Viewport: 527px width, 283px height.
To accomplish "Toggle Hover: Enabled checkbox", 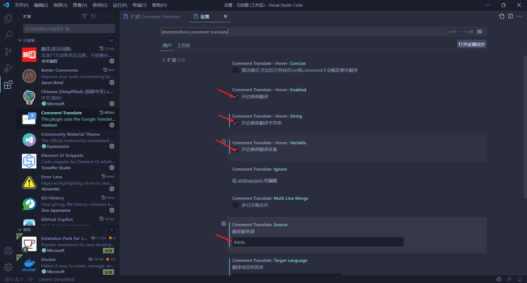I will 235,97.
